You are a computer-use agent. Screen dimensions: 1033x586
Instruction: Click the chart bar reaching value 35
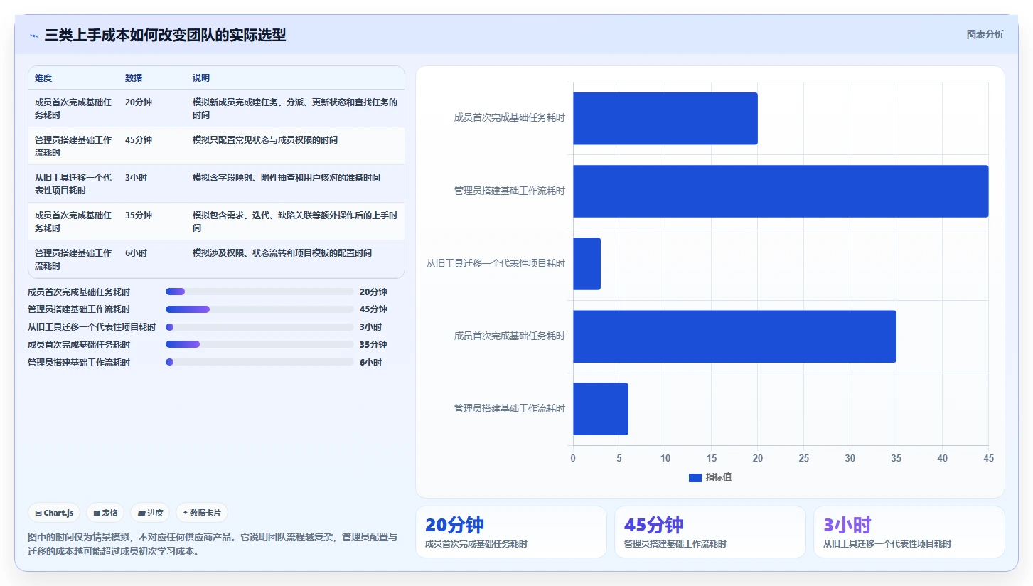[x=734, y=336]
